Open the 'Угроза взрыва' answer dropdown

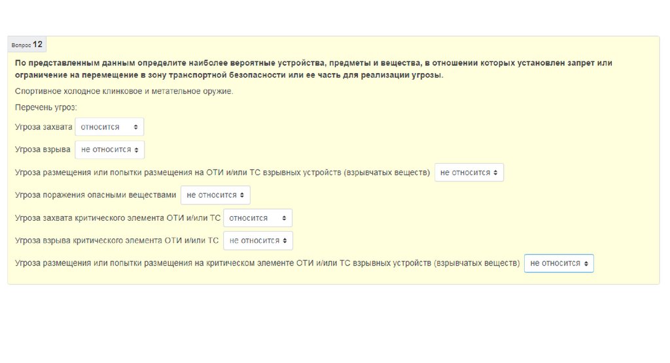click(109, 150)
